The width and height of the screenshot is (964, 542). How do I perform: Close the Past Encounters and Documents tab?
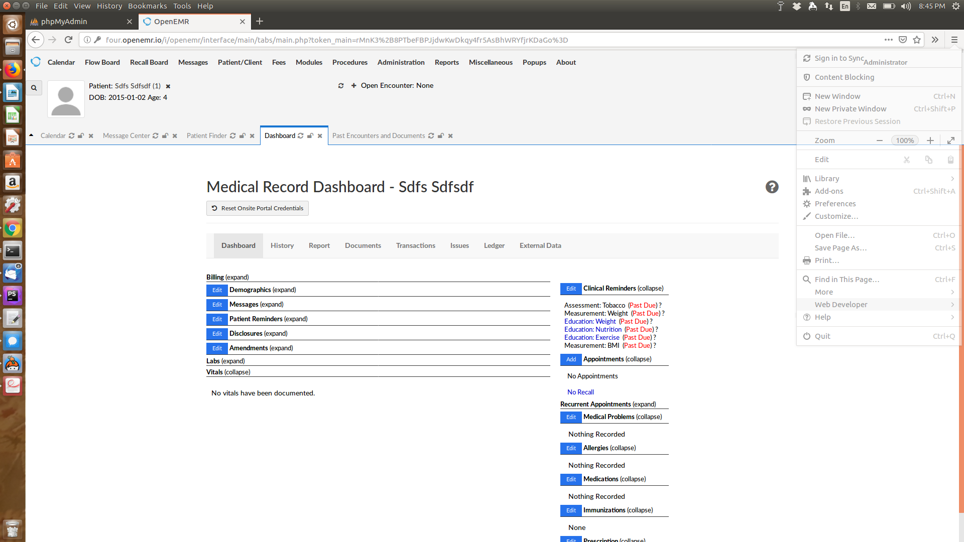click(x=450, y=136)
